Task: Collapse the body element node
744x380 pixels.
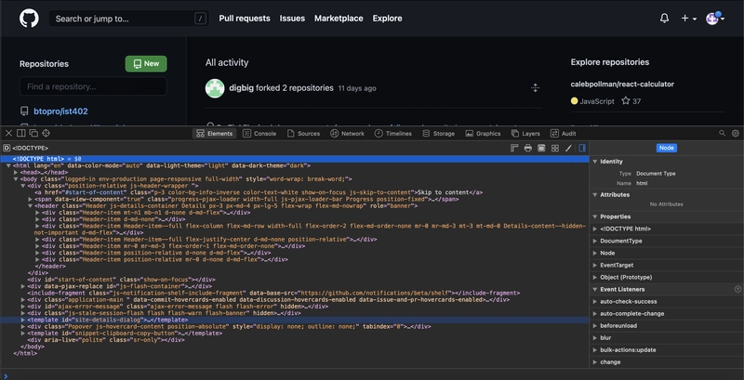Action: (17, 178)
